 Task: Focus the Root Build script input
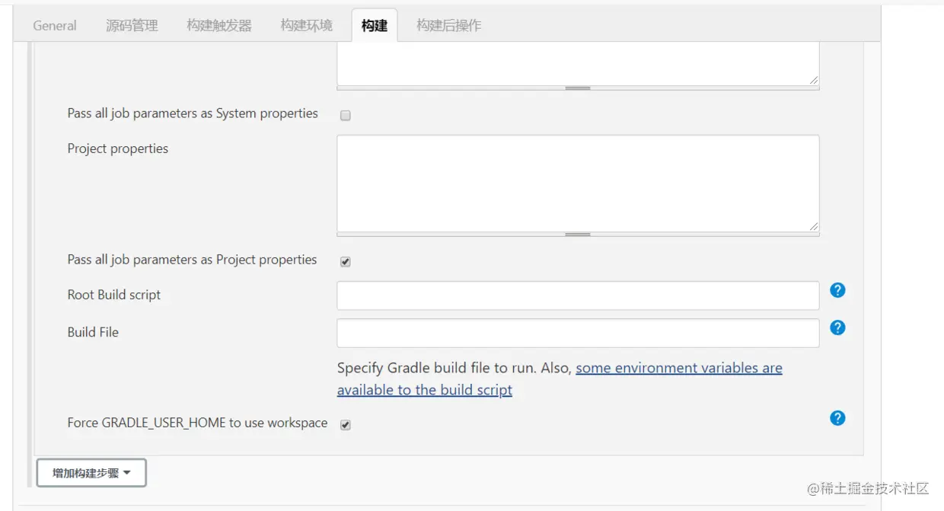[x=578, y=295]
